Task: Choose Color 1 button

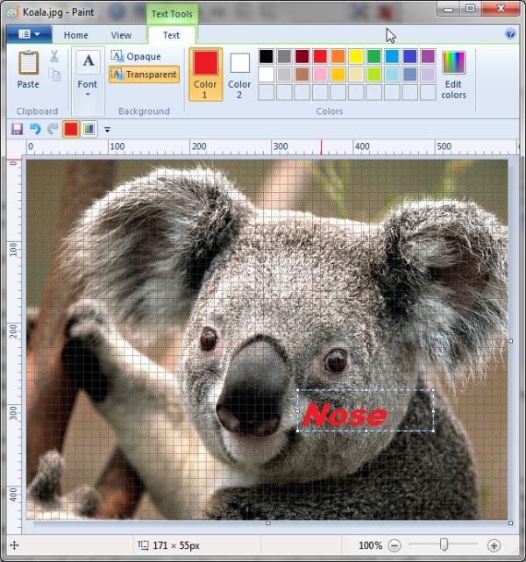Action: [x=205, y=75]
